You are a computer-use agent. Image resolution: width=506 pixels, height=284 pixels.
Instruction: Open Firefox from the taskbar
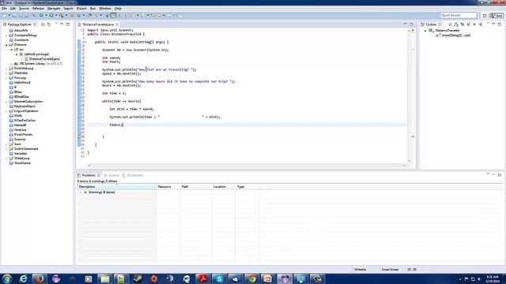pos(40,278)
